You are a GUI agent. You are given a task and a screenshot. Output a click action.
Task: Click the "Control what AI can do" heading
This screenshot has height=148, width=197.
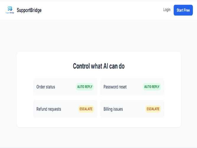[x=99, y=66]
